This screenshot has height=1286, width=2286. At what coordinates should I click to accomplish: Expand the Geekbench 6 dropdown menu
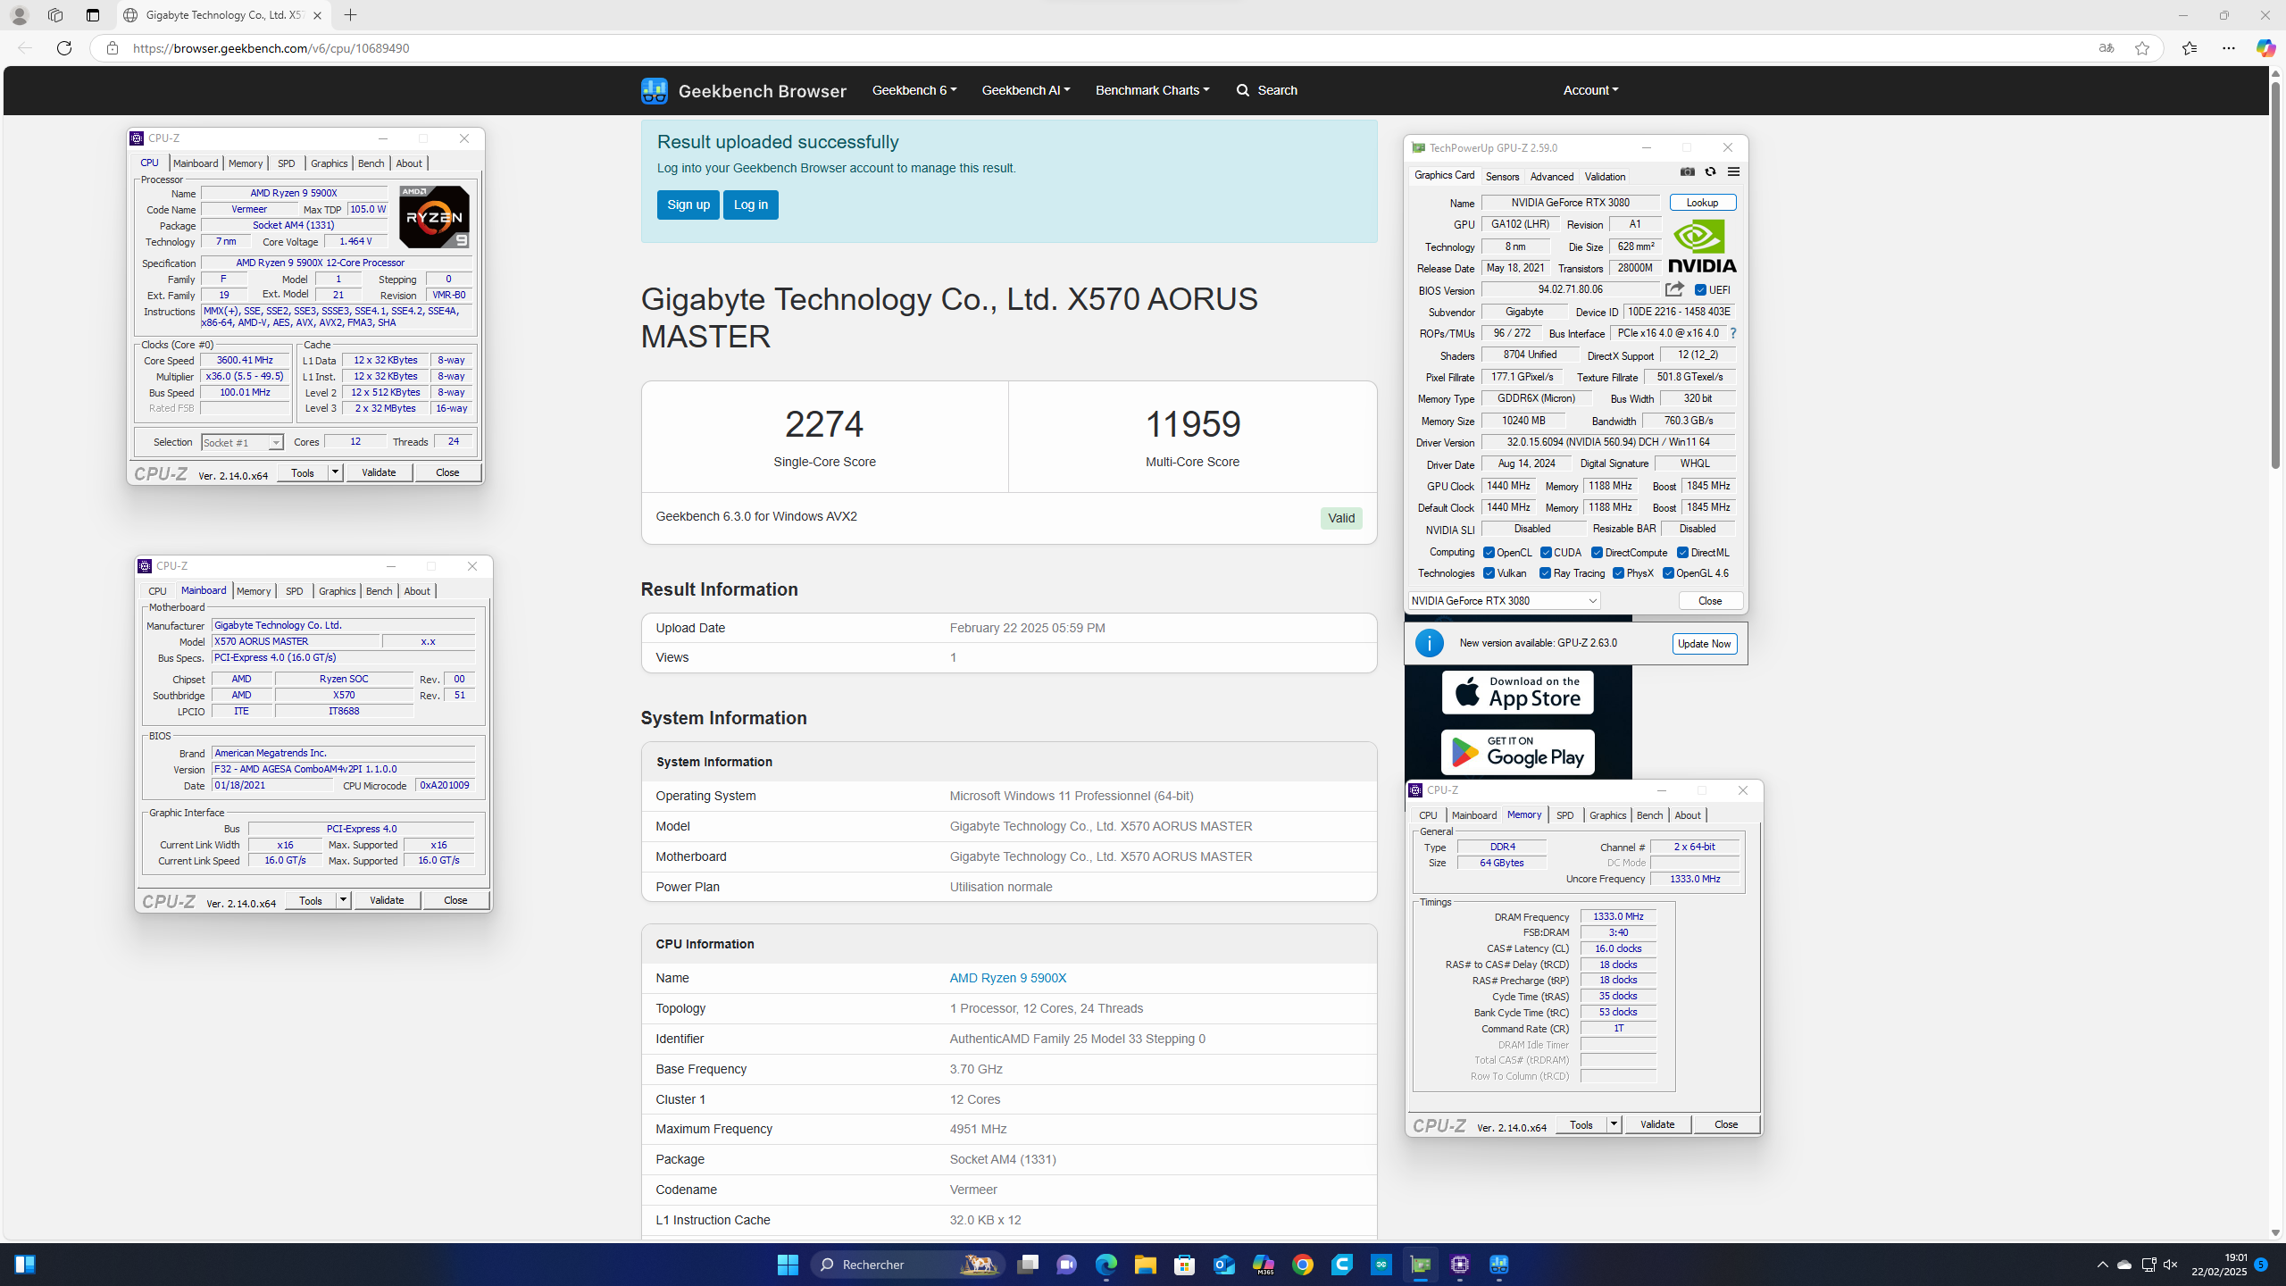[x=914, y=90]
